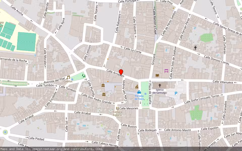Click the blue parking P icon near Iglesia de Santiago
This screenshot has width=242, height=151.
[x=176, y=93]
